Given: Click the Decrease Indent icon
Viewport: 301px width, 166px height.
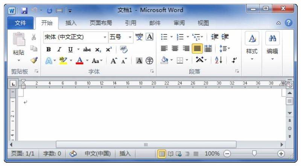Looking at the screenshot, I should [214, 36].
